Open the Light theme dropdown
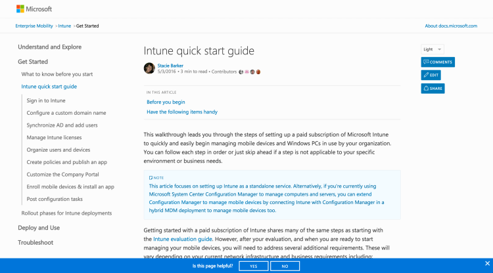Viewport: 493px width, 273px height. (x=433, y=49)
